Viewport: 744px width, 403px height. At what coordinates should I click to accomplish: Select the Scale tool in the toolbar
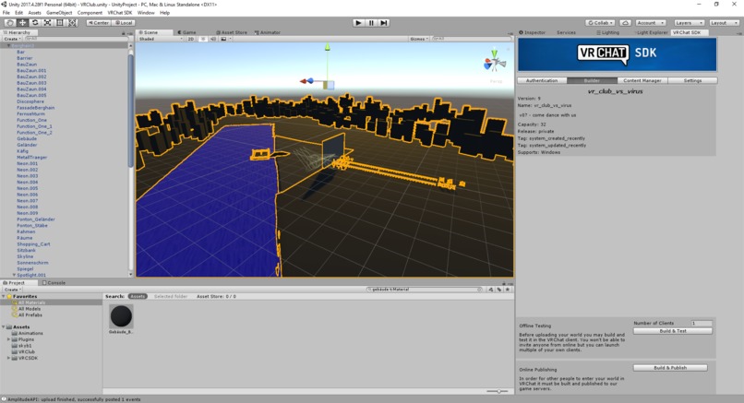point(47,22)
